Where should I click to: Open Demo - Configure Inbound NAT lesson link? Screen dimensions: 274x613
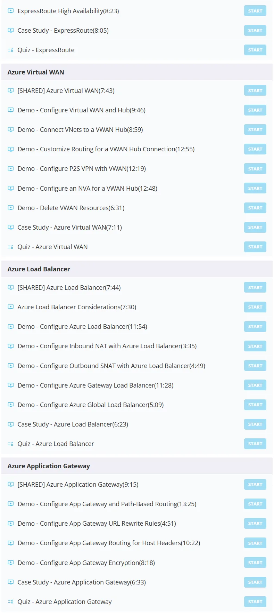coord(107,346)
